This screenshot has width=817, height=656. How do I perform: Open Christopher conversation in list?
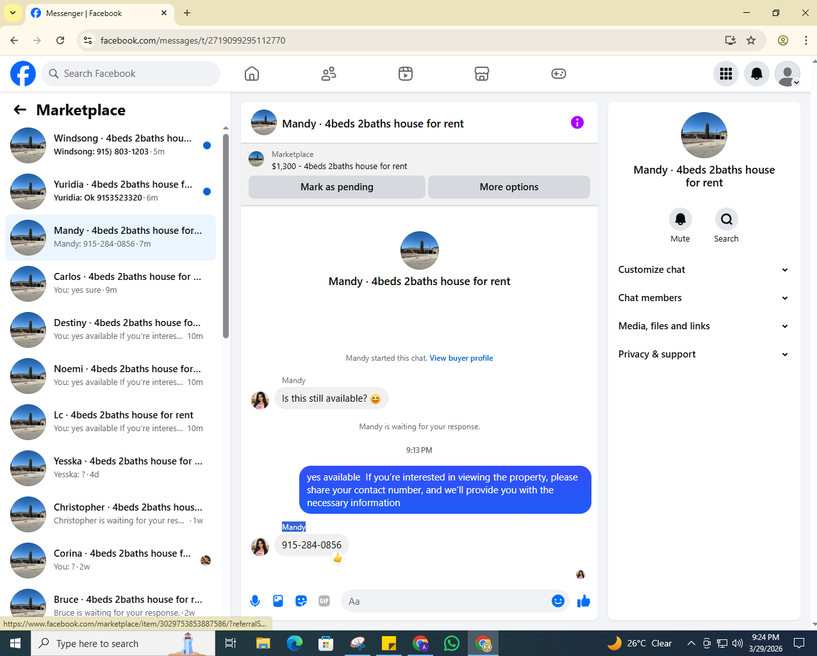[x=110, y=514]
